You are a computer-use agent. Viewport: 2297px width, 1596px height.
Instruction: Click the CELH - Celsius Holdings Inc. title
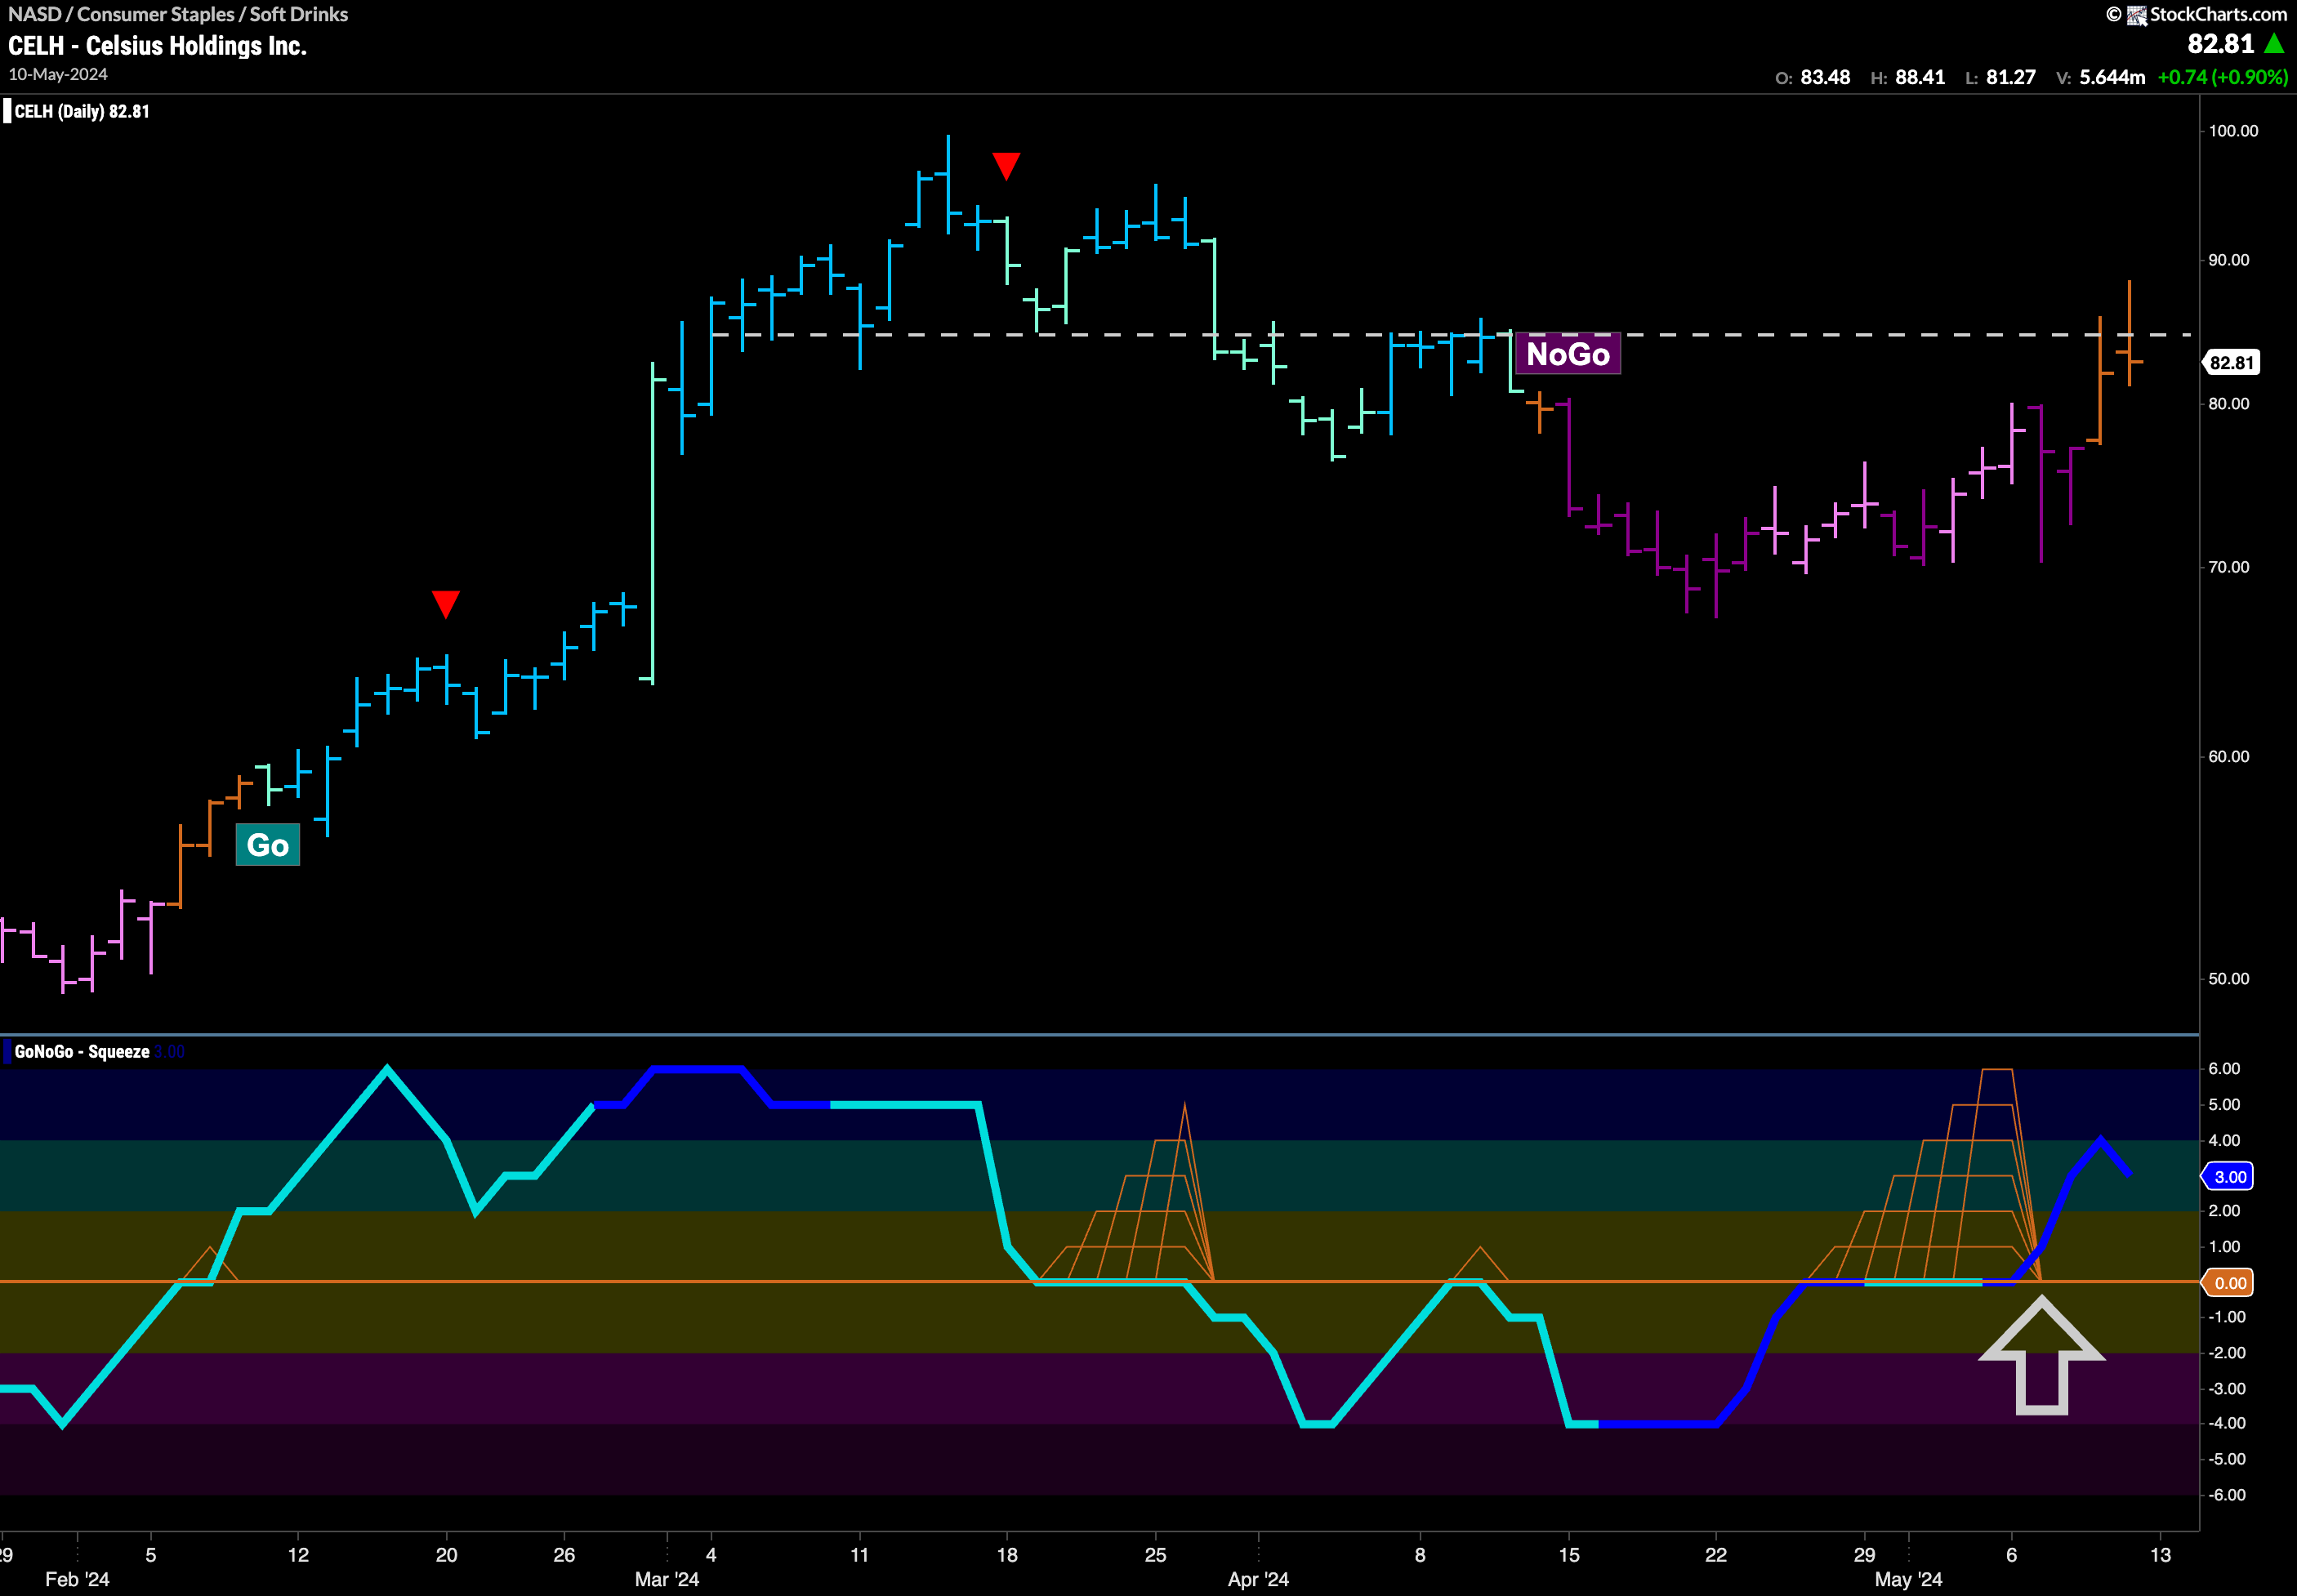[157, 46]
